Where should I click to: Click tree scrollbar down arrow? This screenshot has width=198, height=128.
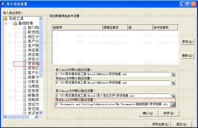pyautogui.click(x=41, y=112)
